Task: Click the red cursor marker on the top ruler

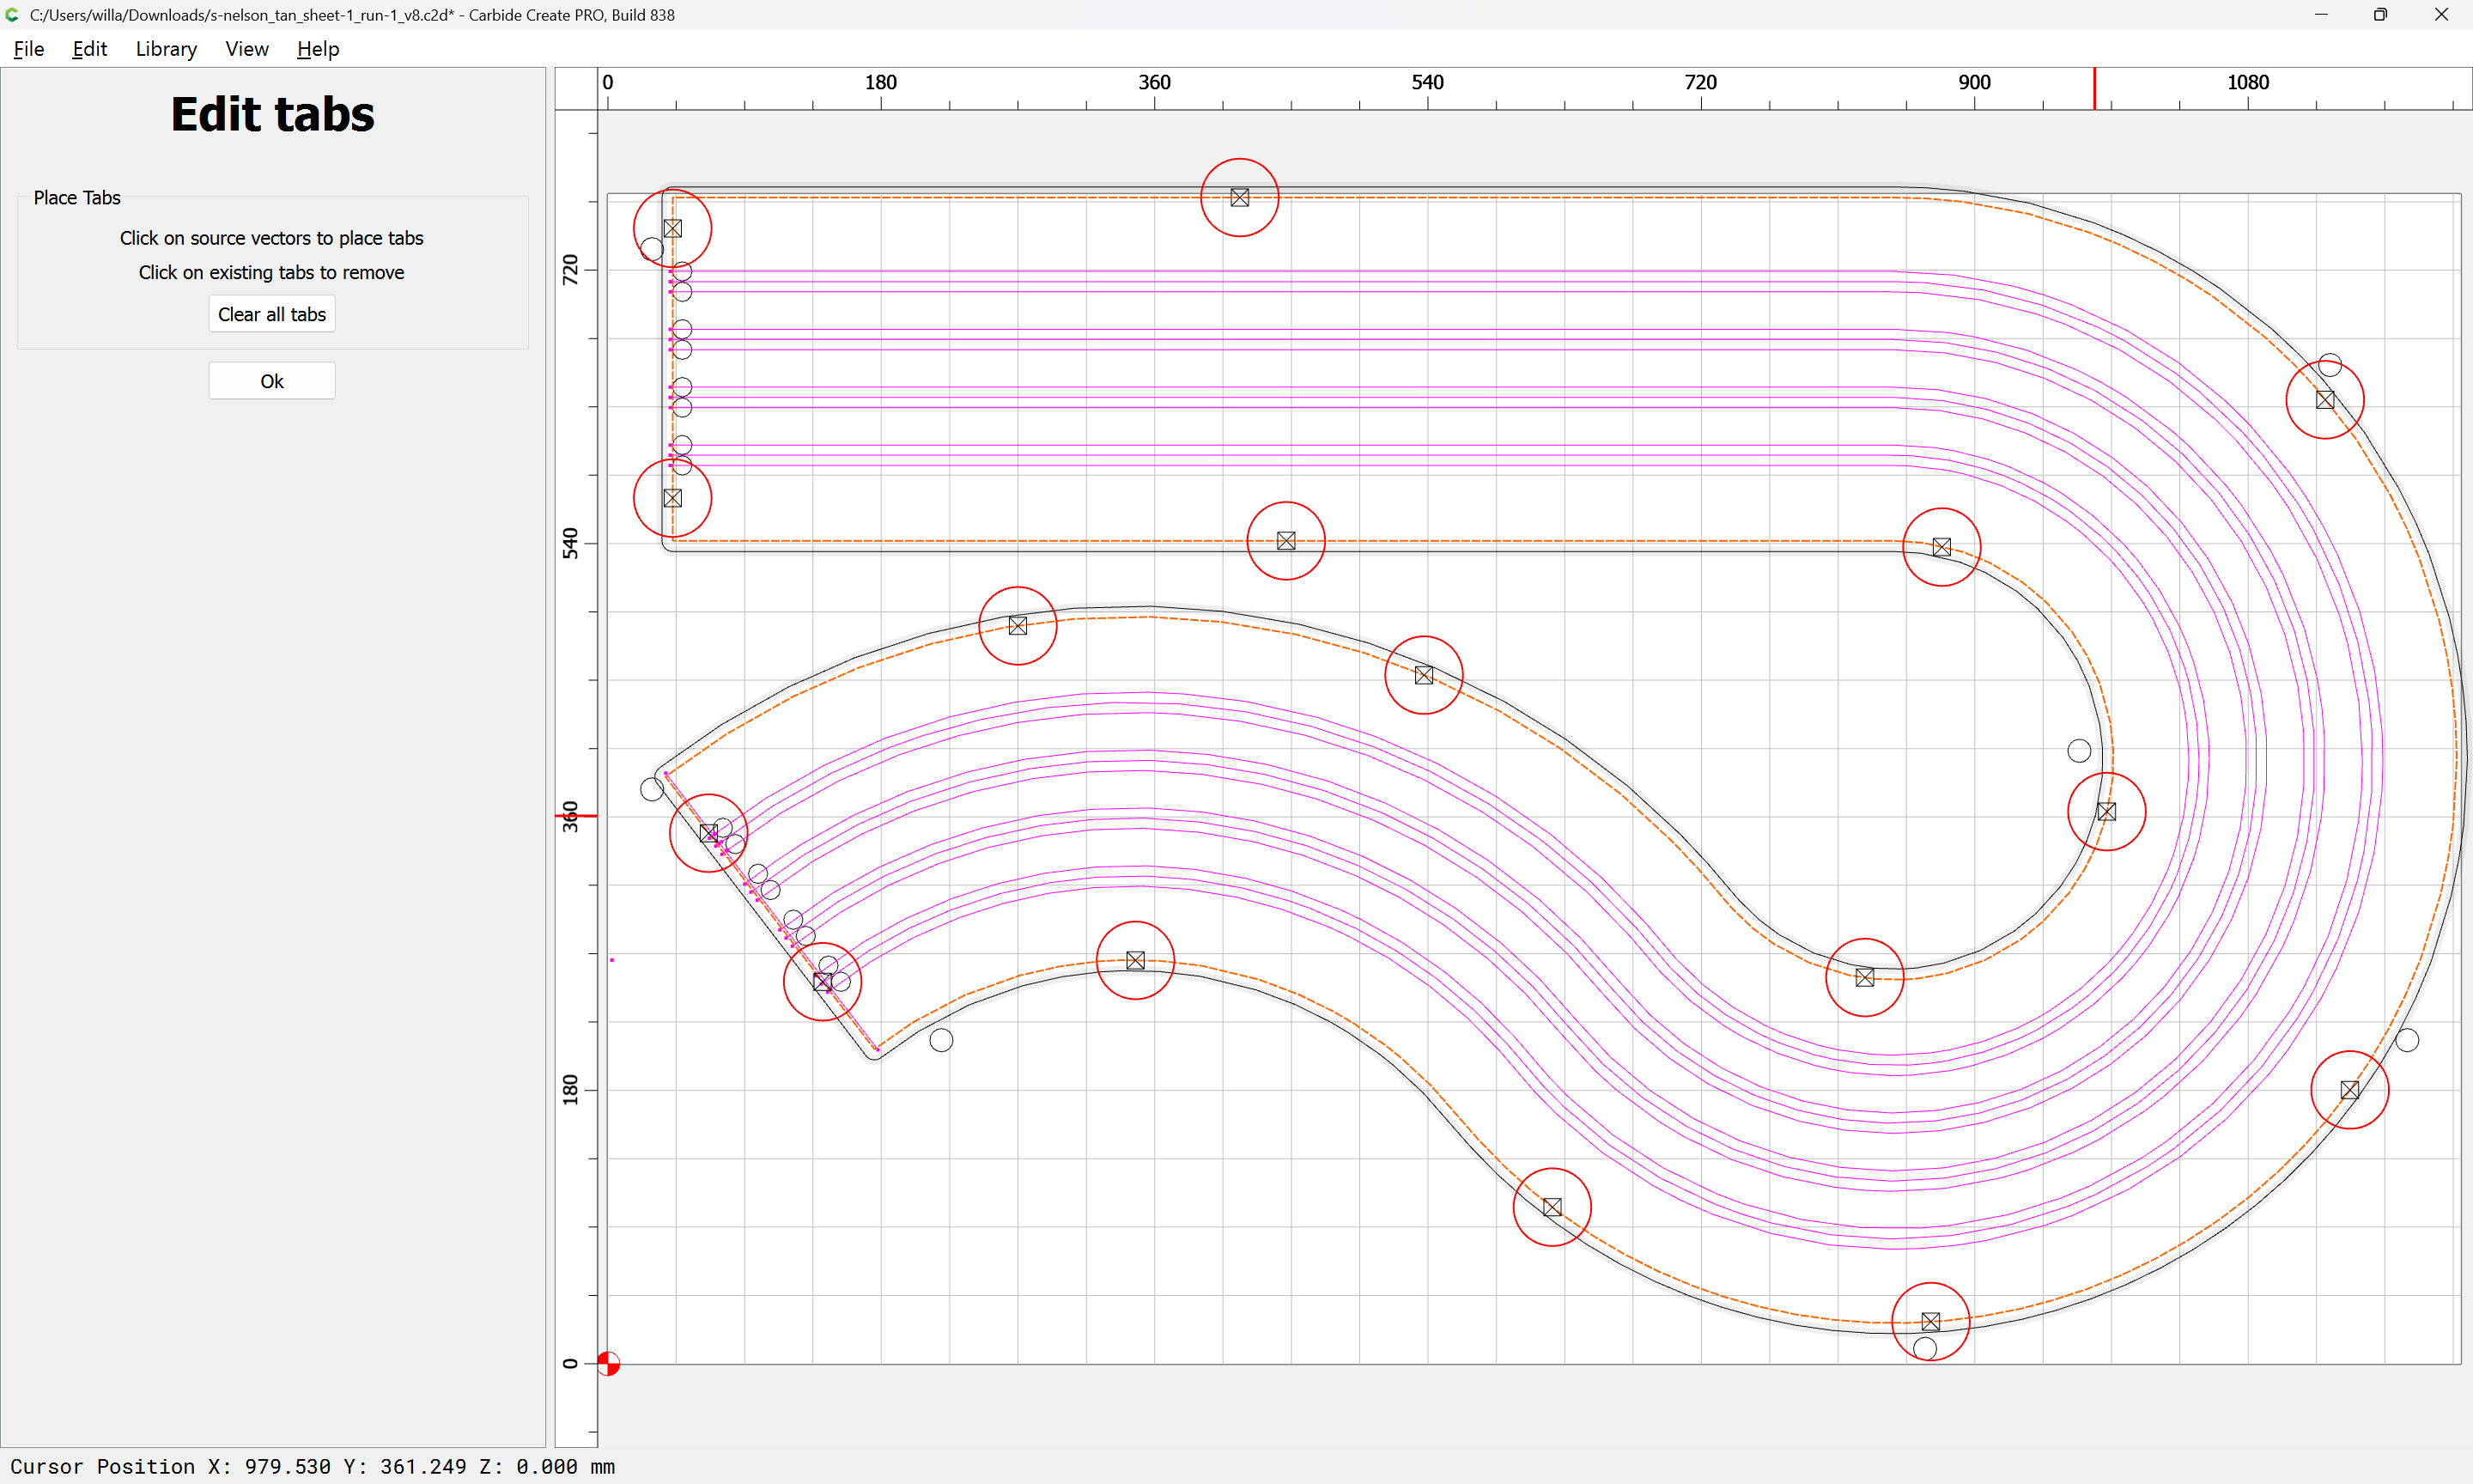Action: click(2094, 89)
